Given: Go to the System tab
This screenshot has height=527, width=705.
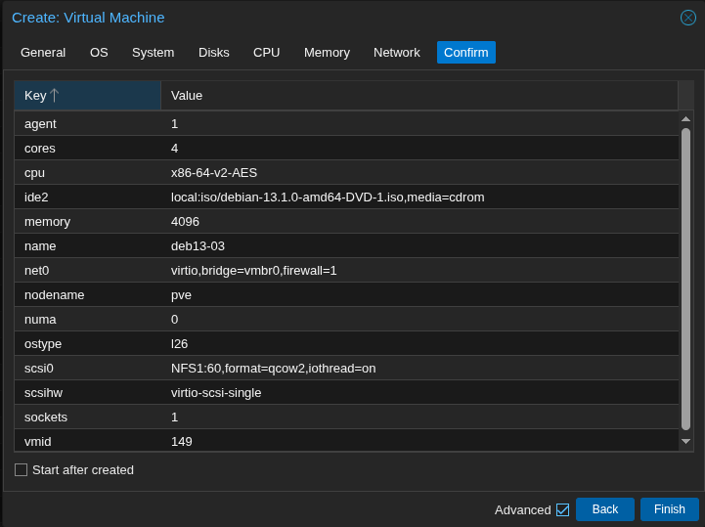Looking at the screenshot, I should (153, 53).
